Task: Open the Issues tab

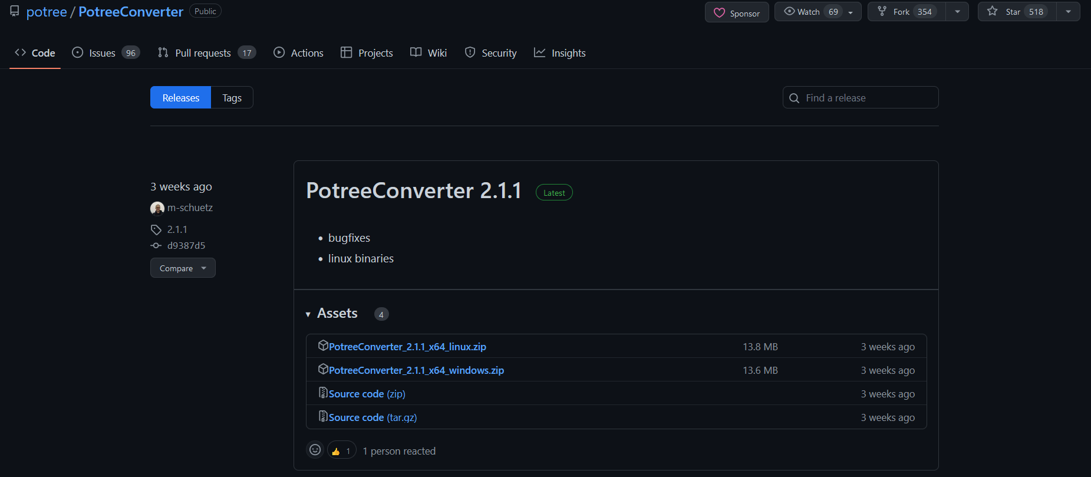Action: pyautogui.click(x=106, y=53)
